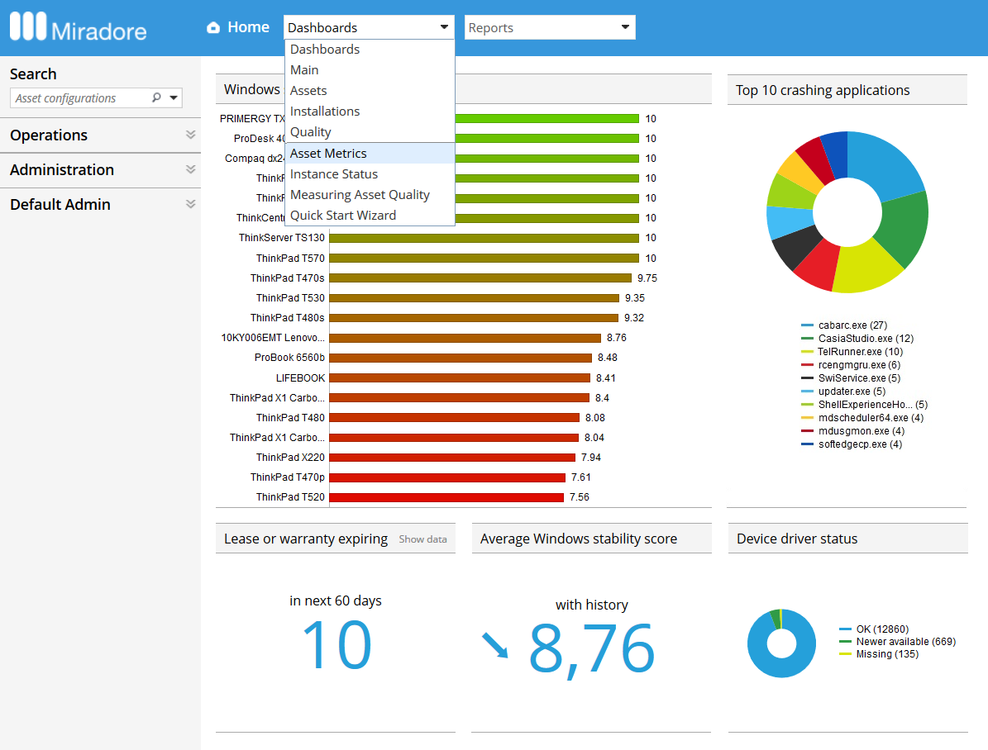Select Measuring Asset Quality option
The image size is (988, 750).
coord(370,195)
